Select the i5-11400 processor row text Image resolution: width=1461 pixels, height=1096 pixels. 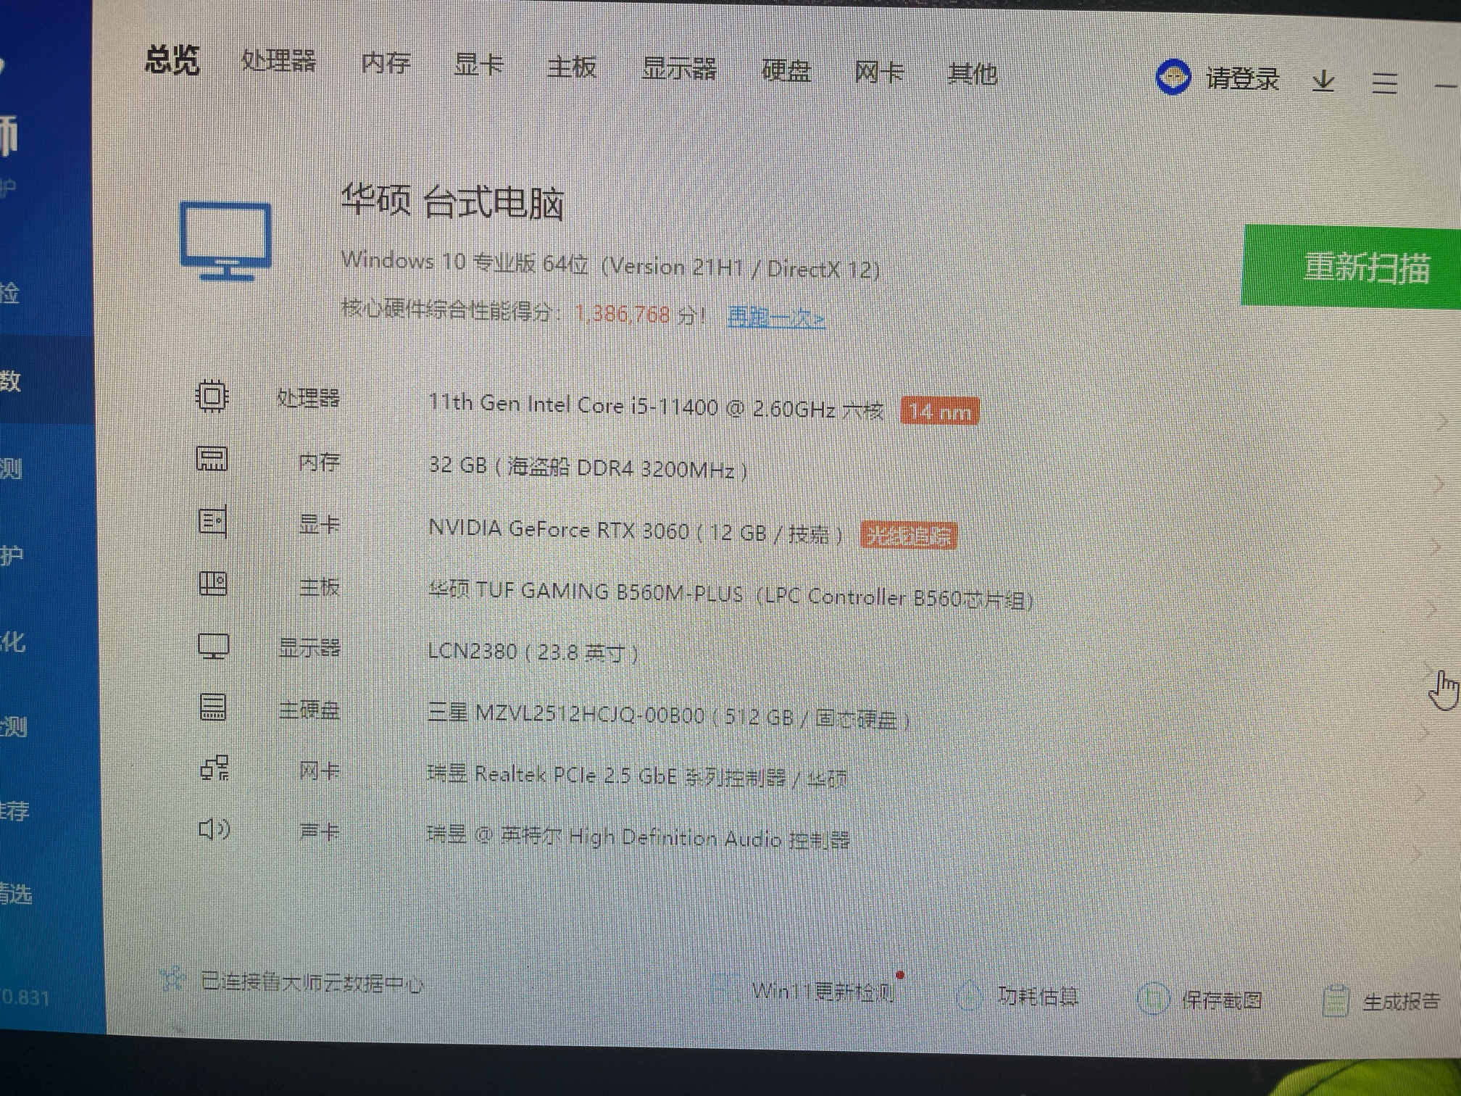[x=655, y=406]
